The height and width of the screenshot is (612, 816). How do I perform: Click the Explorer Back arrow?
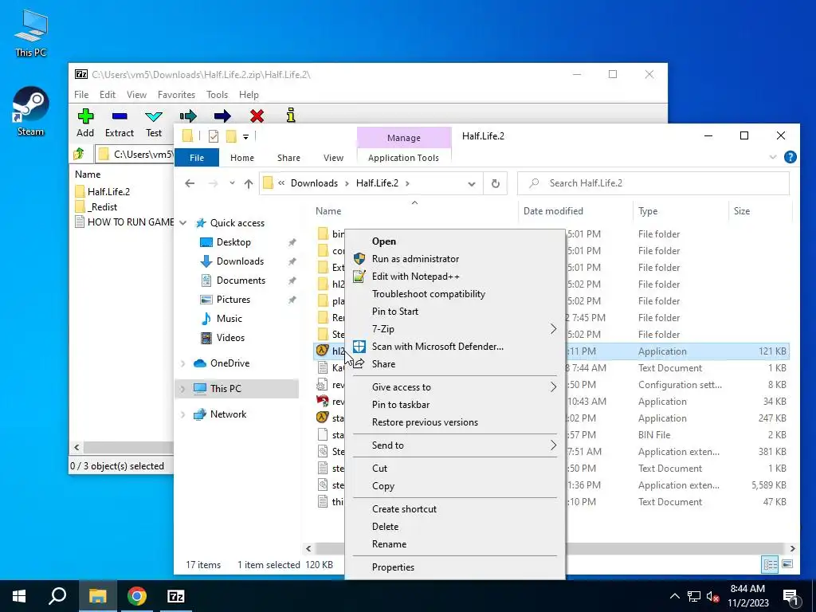click(x=190, y=183)
